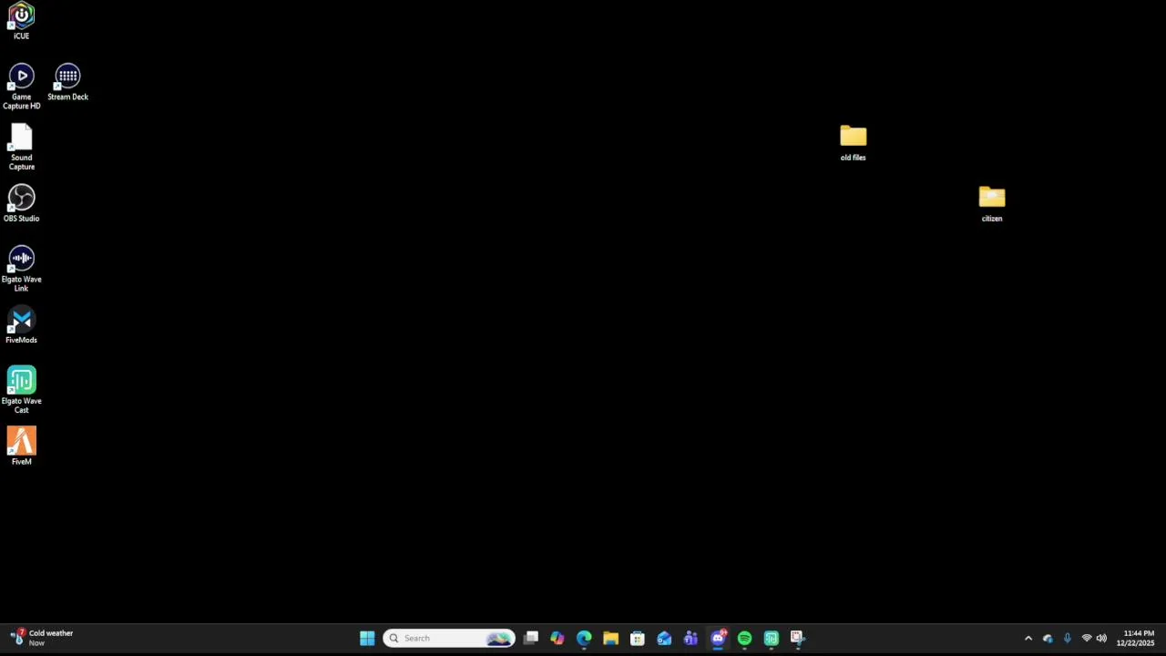
Task: Open Elgato Wave Cast taskbar icon
Action: (x=772, y=638)
